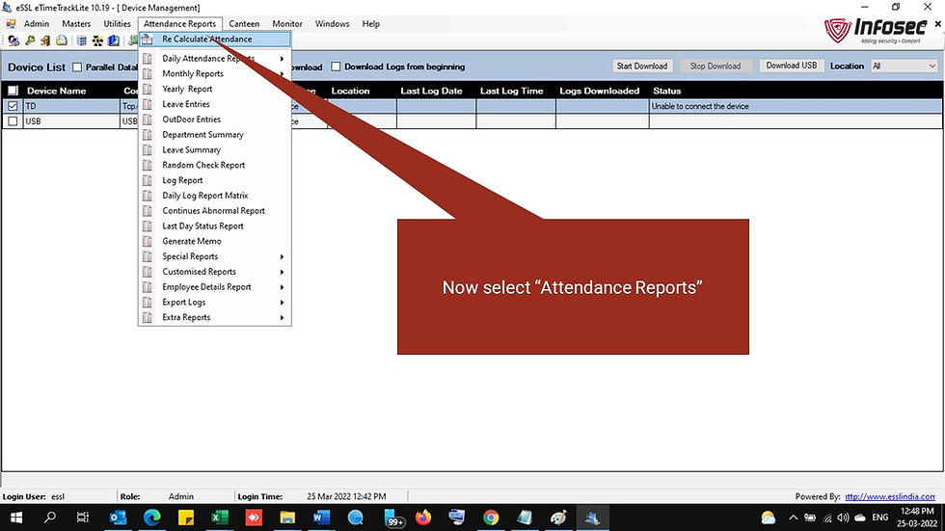Click the volume icon in system tray

(x=843, y=518)
